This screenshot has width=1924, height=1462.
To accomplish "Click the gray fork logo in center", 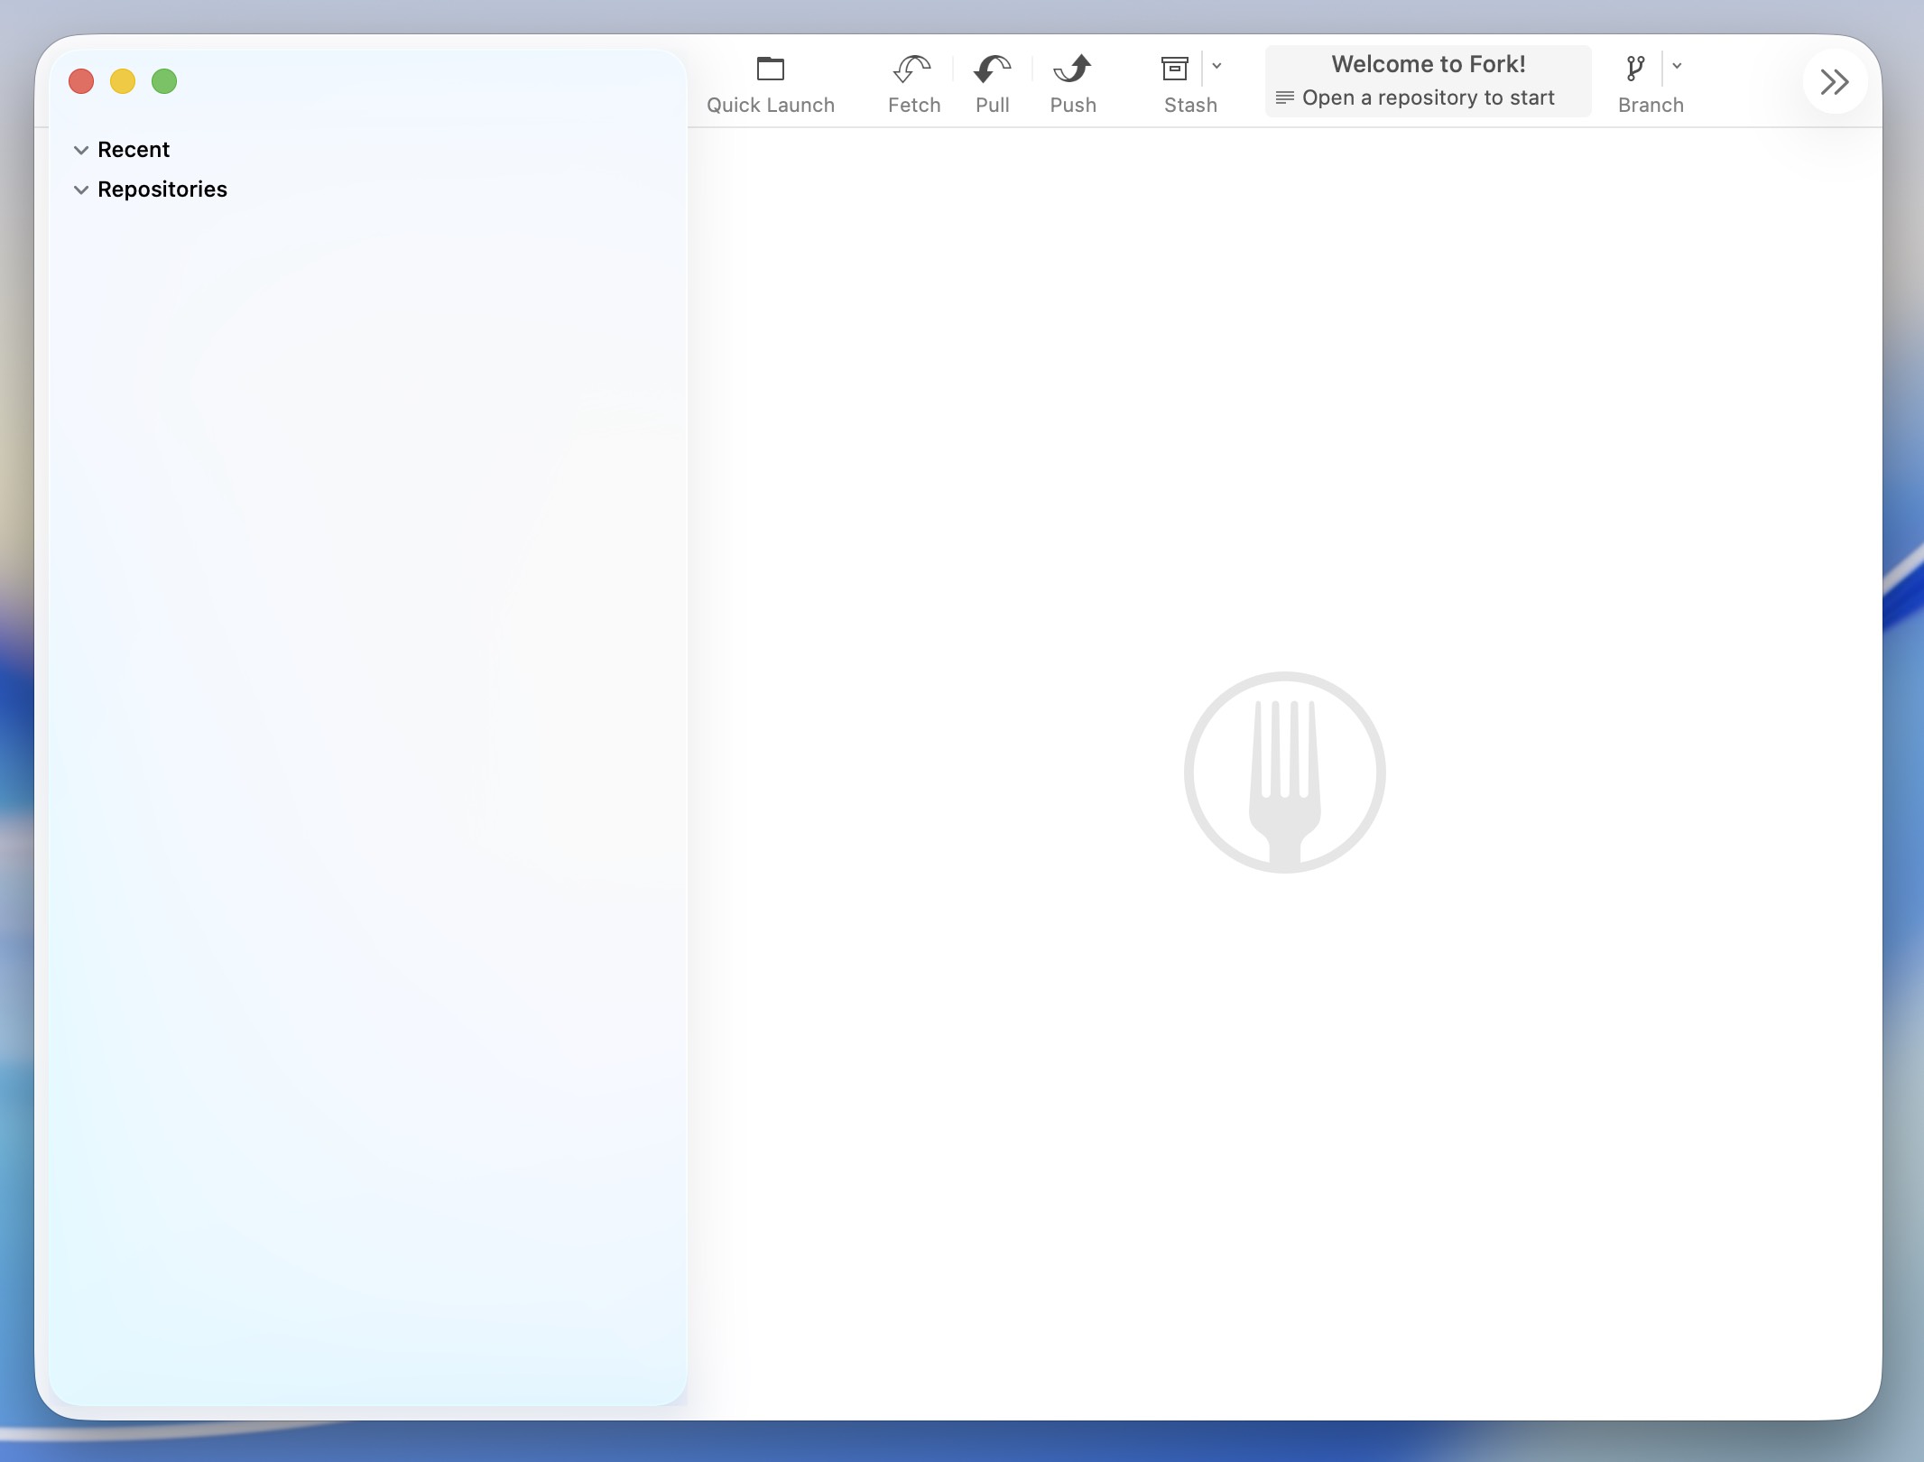I will coord(1284,773).
